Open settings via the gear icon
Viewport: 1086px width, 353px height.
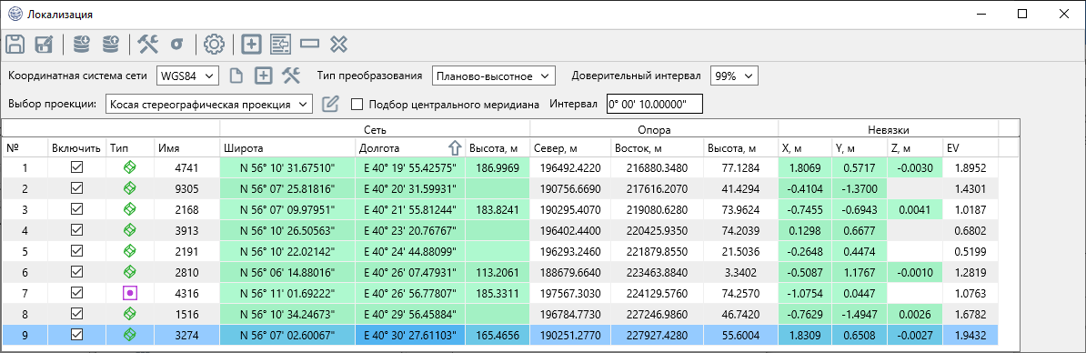215,45
